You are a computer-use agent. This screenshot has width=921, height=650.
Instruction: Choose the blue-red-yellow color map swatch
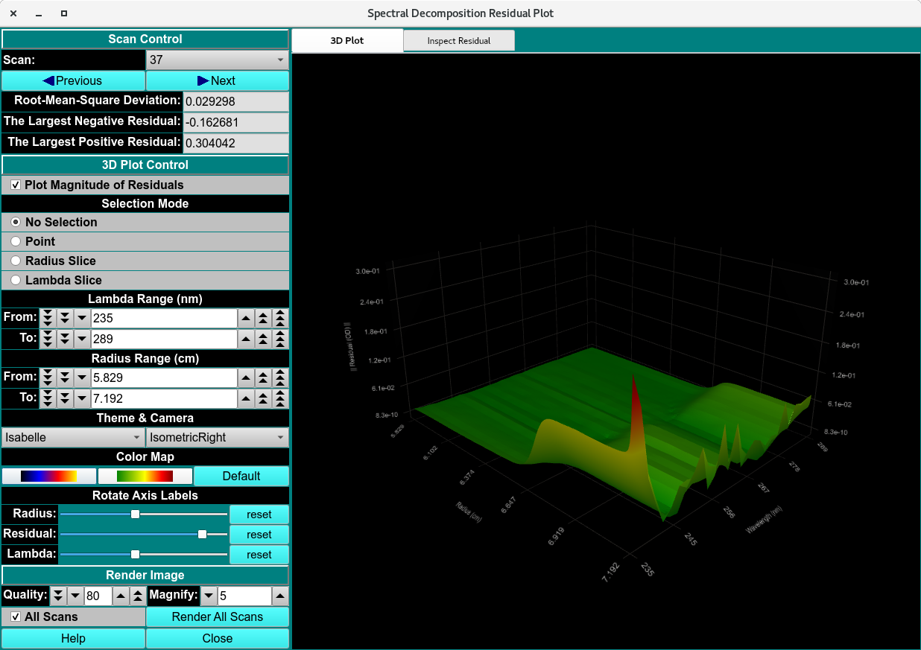(49, 476)
